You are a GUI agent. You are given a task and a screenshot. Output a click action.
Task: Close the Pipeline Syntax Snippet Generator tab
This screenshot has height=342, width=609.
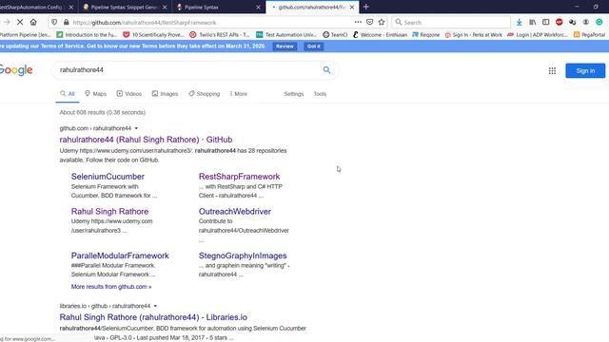[165, 7]
